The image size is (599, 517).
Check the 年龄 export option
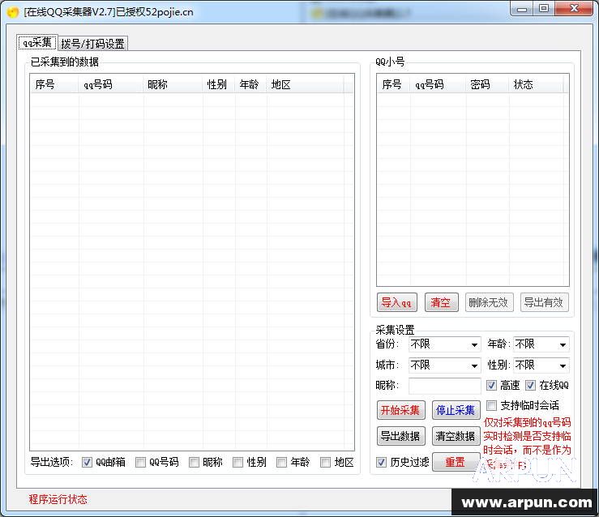281,462
